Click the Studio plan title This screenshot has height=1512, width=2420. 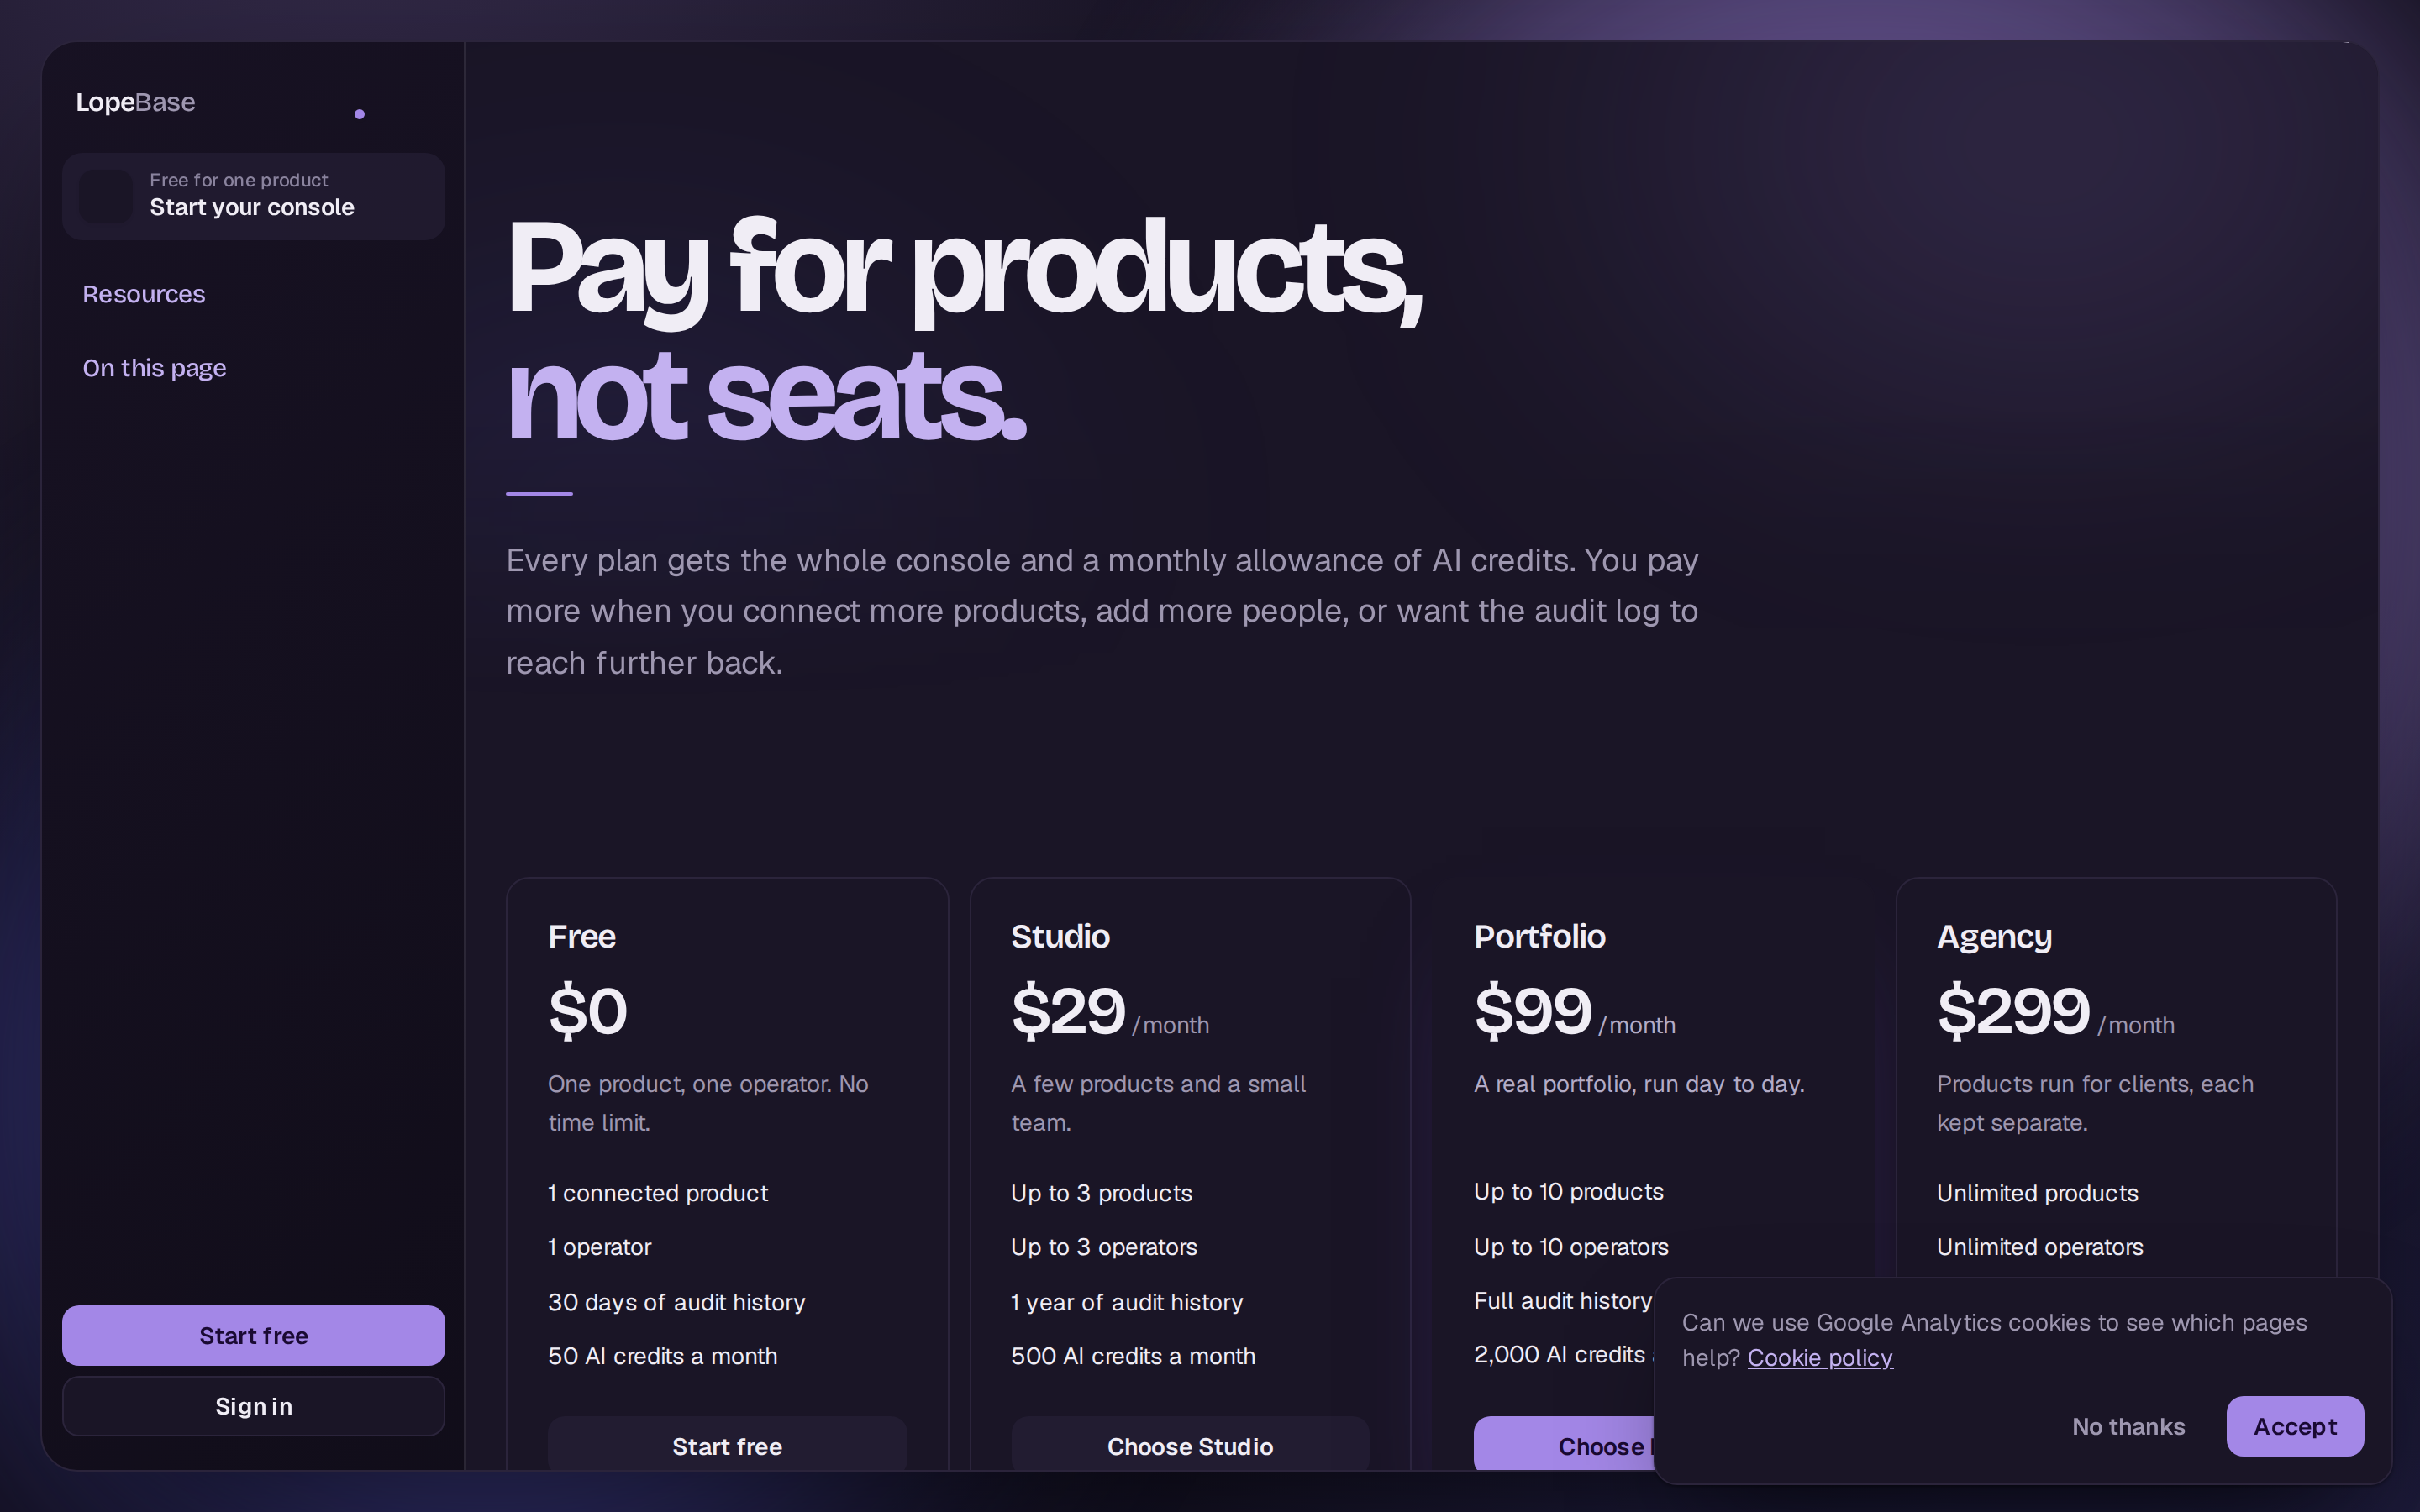1060,936
